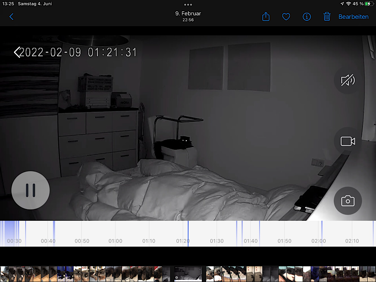Tap the location arrow in status bar

point(342,4)
